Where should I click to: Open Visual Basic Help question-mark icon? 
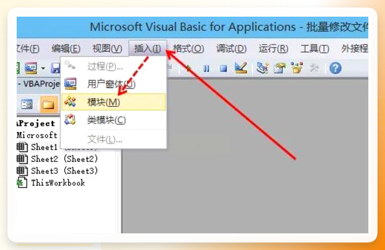(x=336, y=68)
